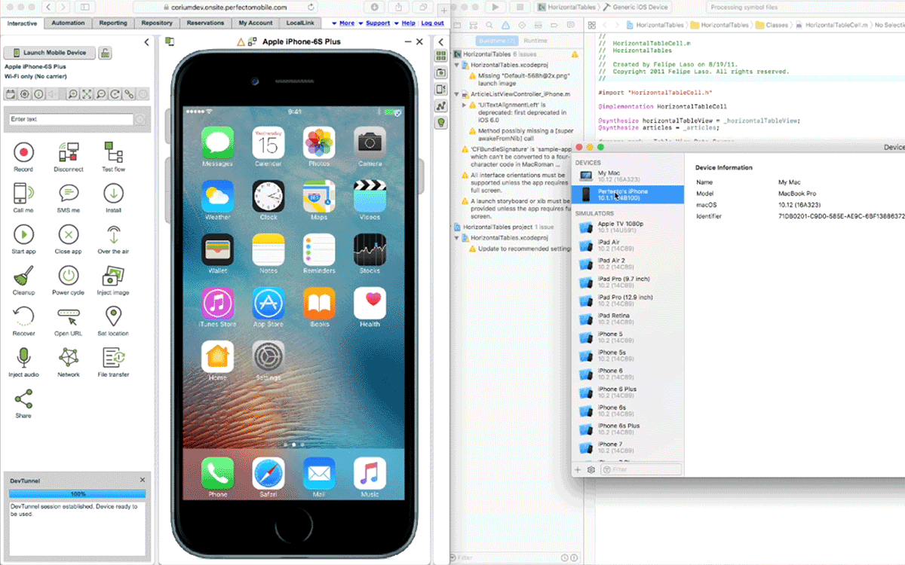Click Xcode's Stop button
This screenshot has height=565, width=905.
521,7
